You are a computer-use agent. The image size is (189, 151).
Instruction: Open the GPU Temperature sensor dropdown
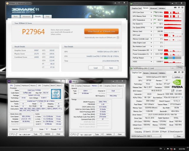pos(151,20)
